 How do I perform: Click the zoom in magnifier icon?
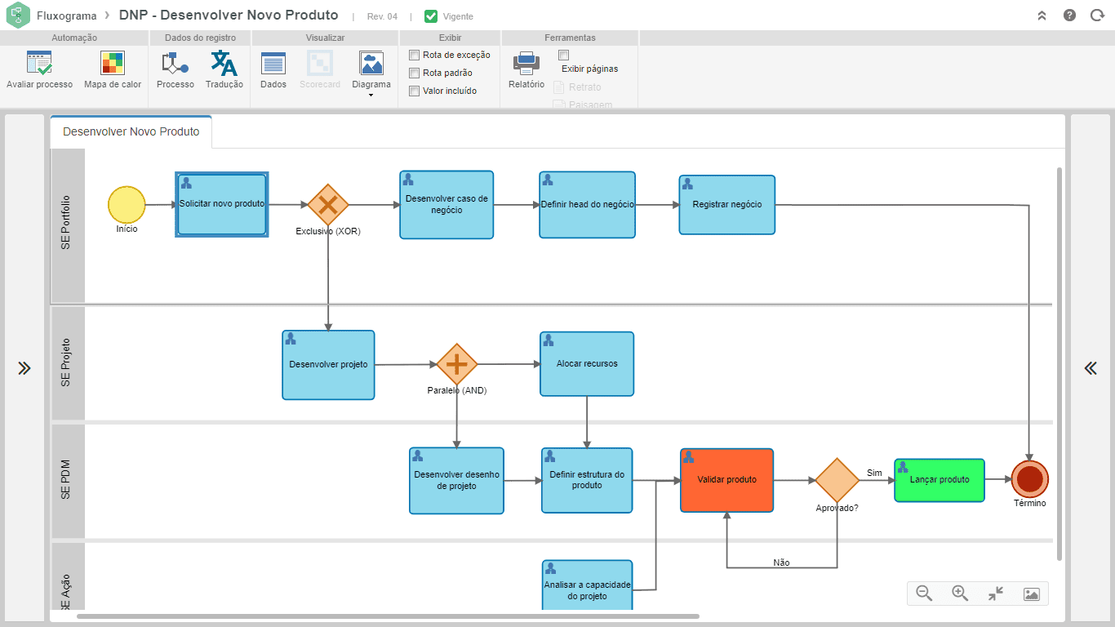tap(960, 594)
